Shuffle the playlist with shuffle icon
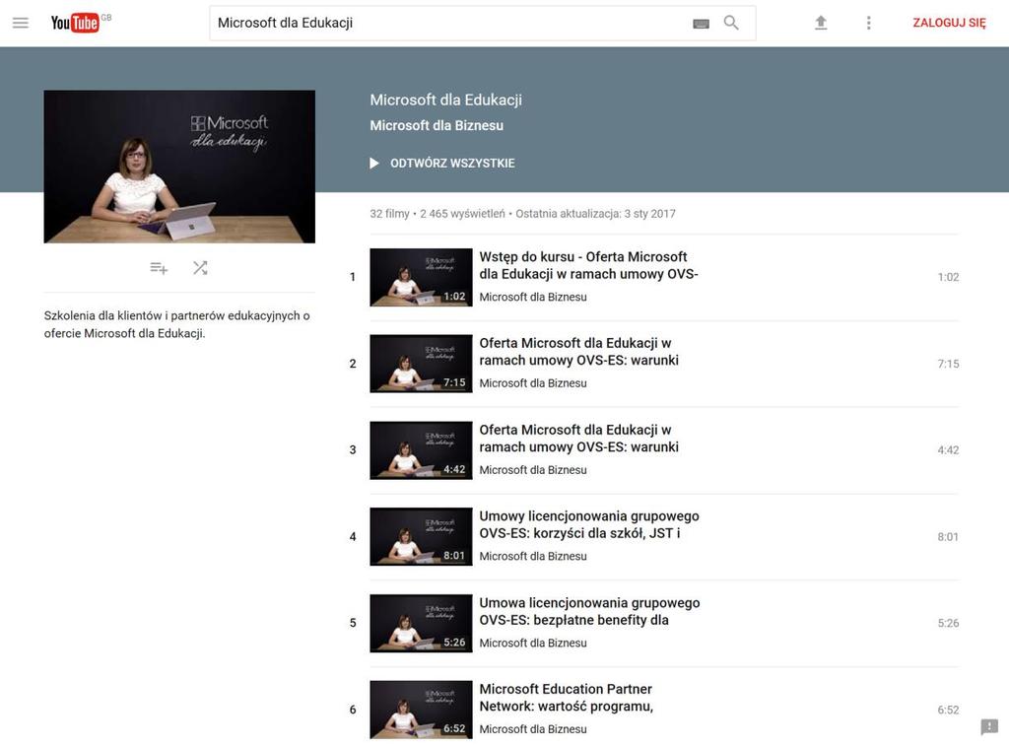 (x=200, y=268)
